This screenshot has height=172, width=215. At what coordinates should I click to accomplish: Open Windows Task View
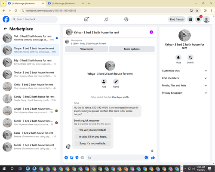pos(20,169)
